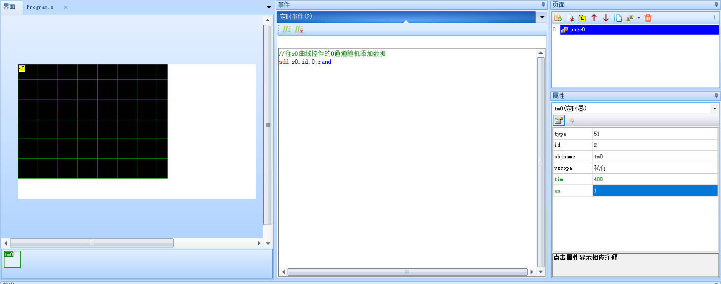The image size is (721, 284).
Task: Click the red trash delete-all-pages icon
Action: pyautogui.click(x=648, y=18)
